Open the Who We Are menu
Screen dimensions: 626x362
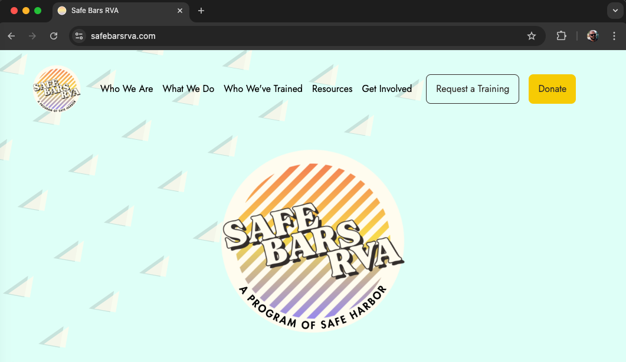(x=127, y=89)
